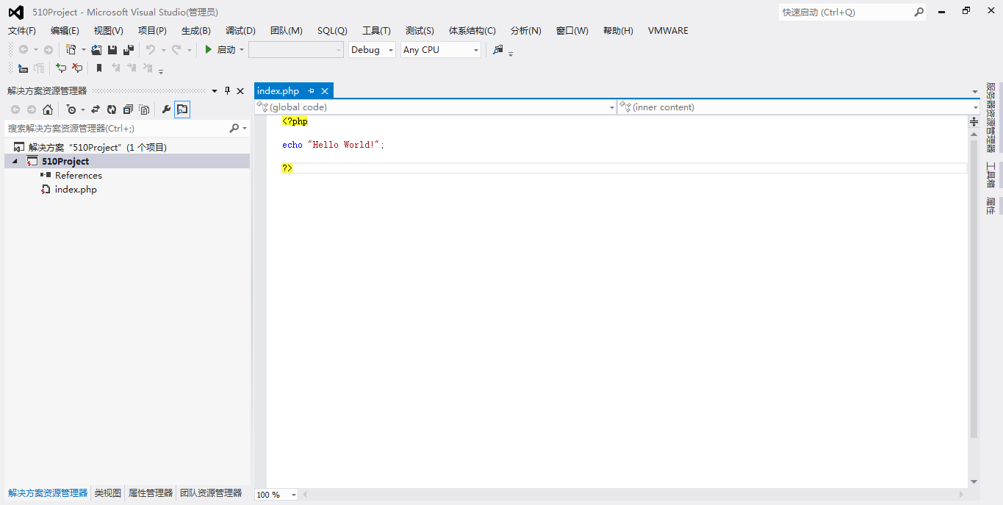Click the uncomment selection icon
Image resolution: width=1003 pixels, height=505 pixels.
coord(77,68)
